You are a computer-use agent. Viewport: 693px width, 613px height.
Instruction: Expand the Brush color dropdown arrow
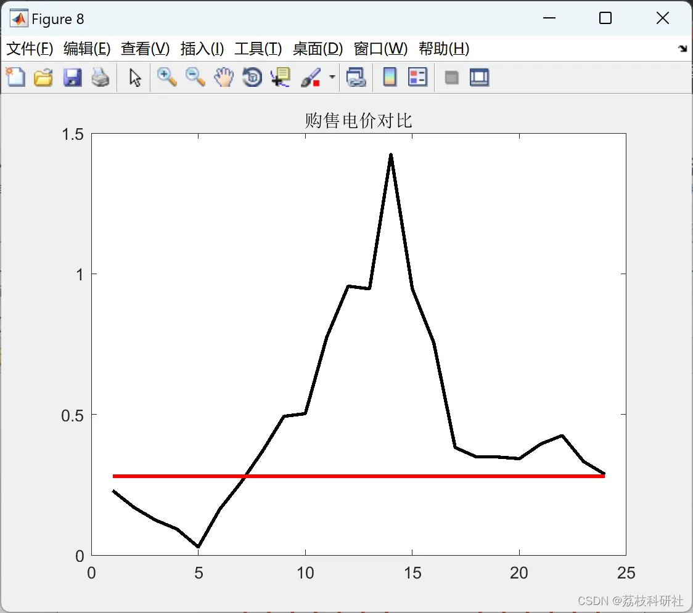pyautogui.click(x=332, y=77)
